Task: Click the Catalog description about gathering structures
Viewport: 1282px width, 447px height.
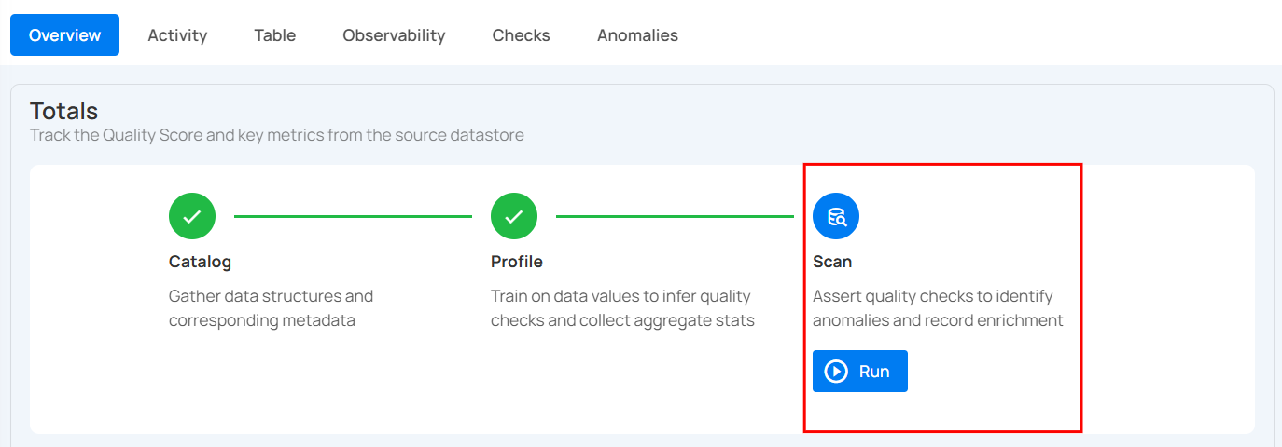Action: point(271,308)
